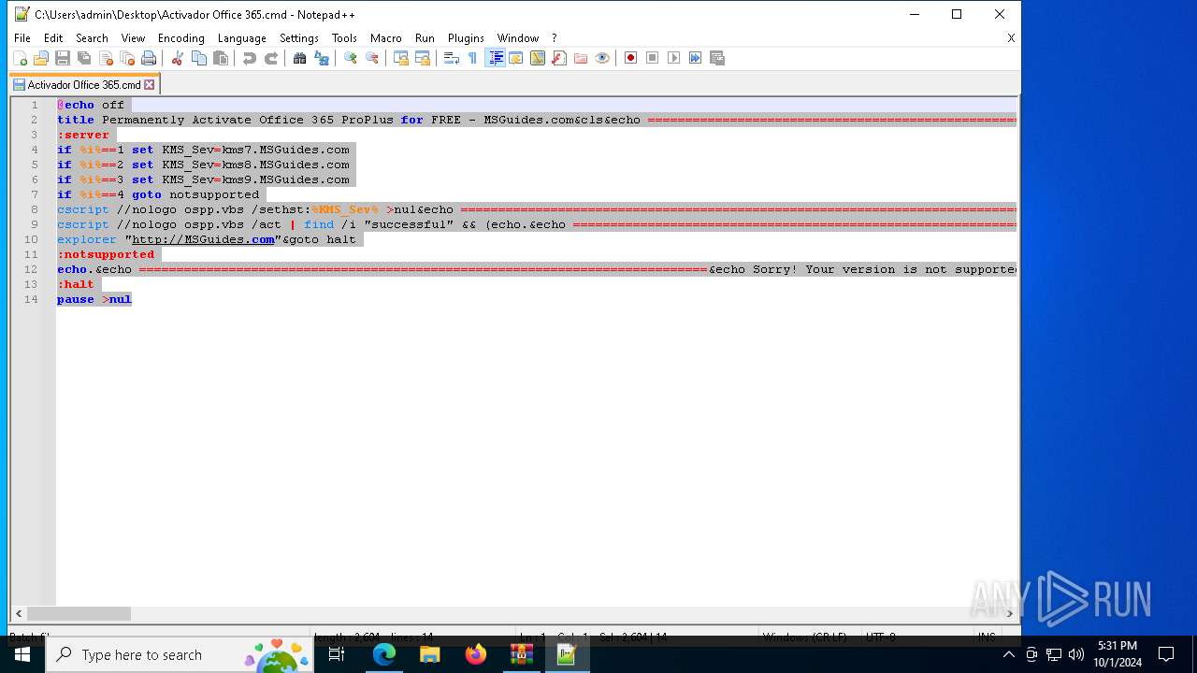
Task: Click the Stop Recording macro icon
Action: click(x=653, y=58)
